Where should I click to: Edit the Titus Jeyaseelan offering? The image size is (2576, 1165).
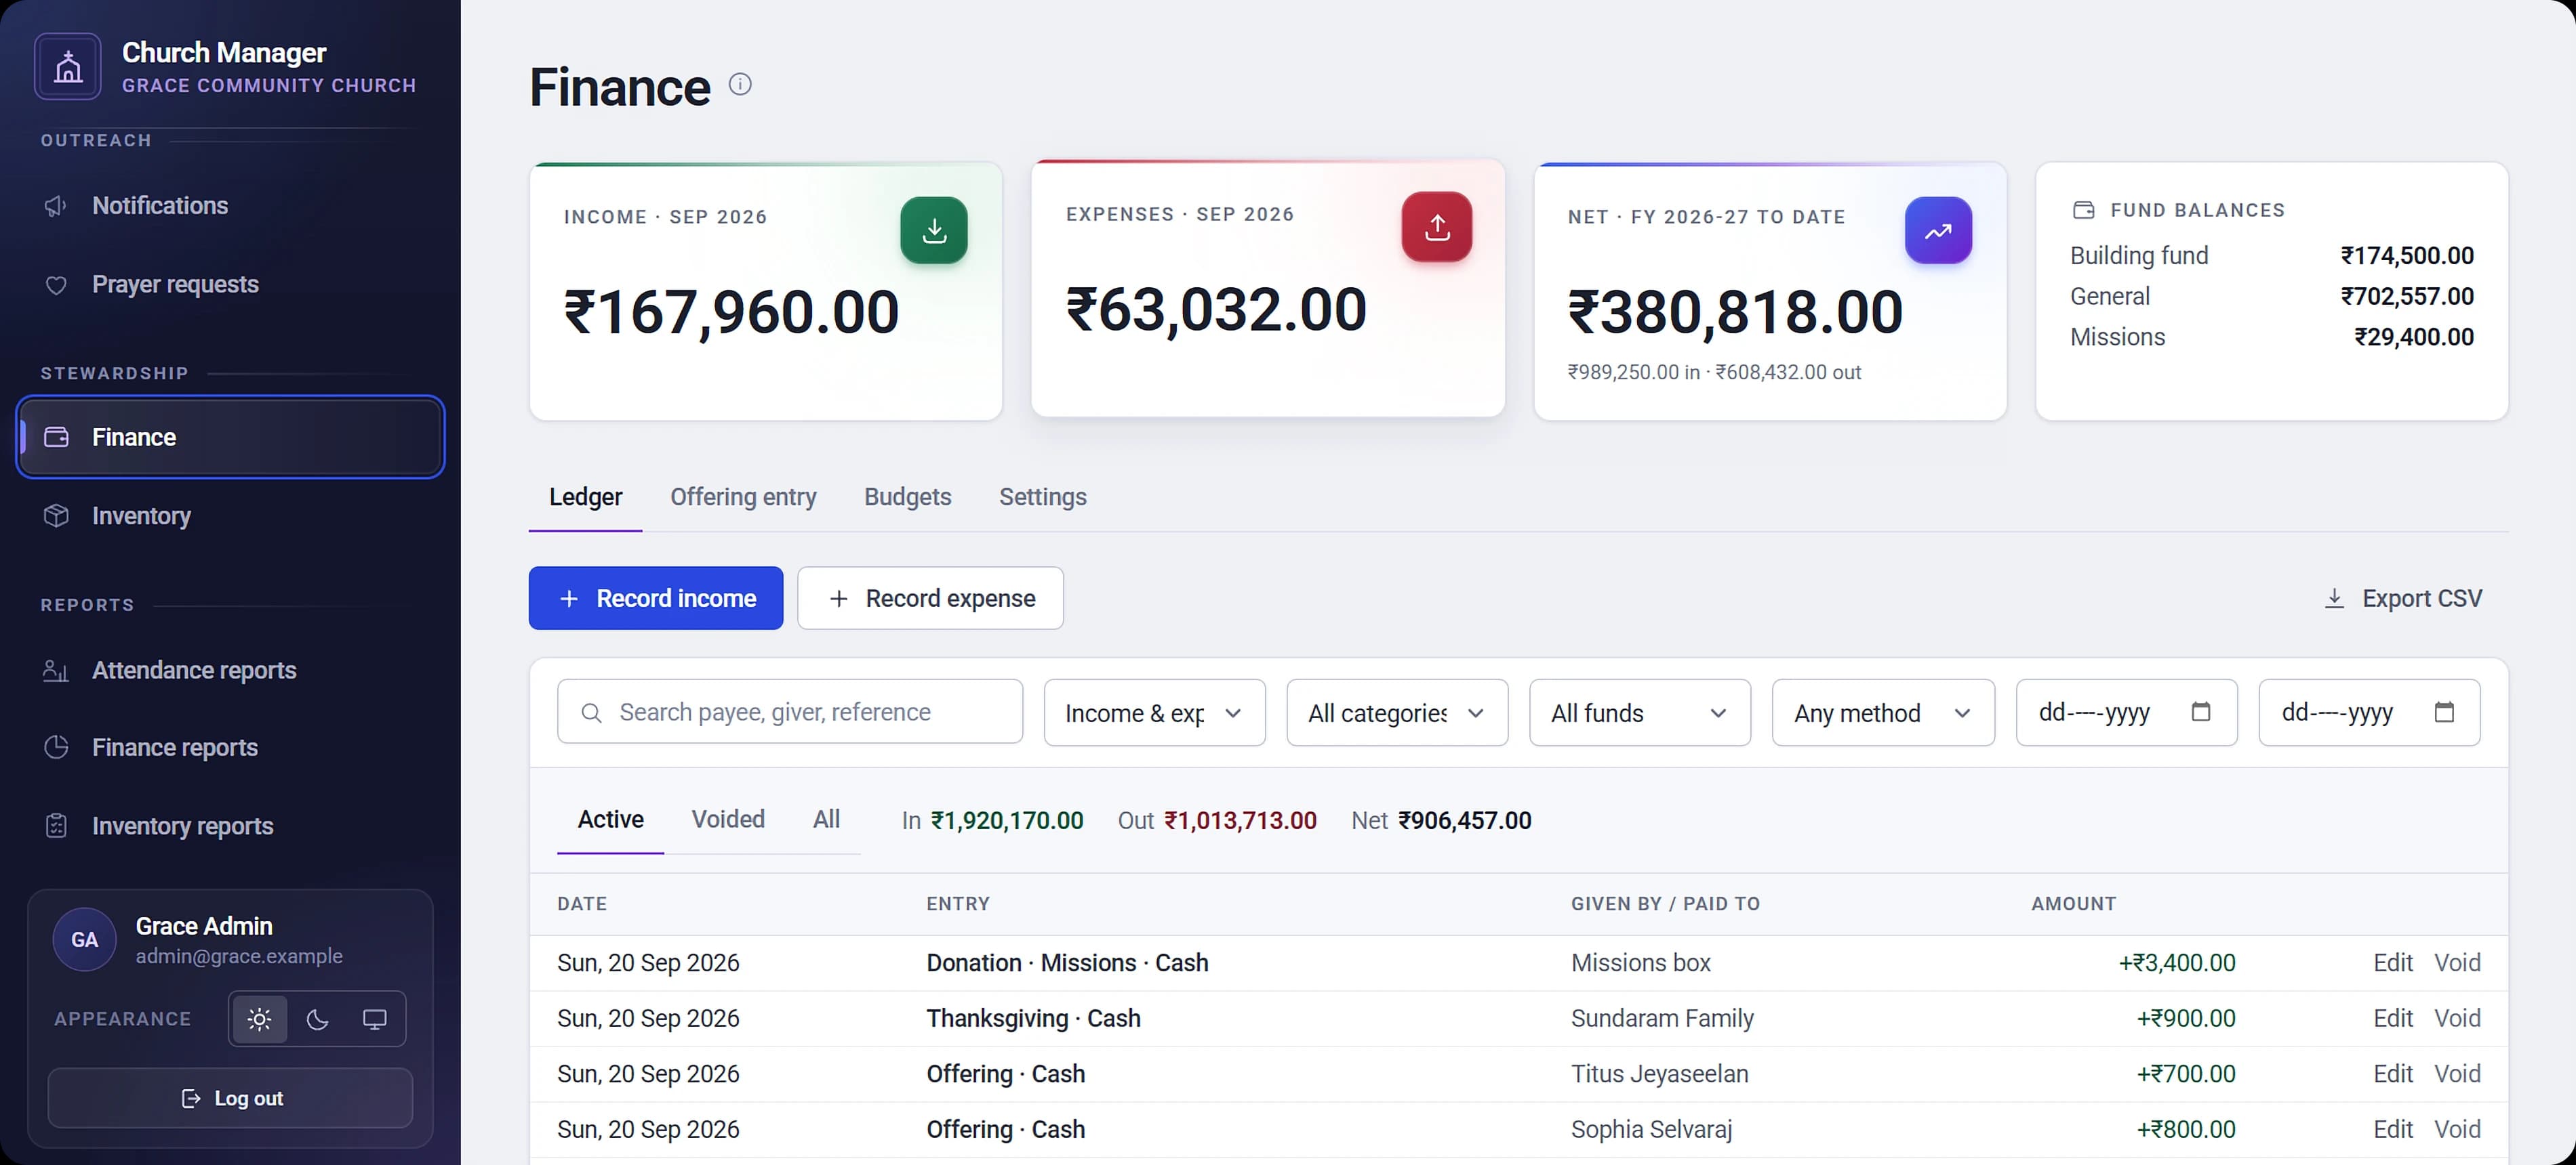tap(2393, 1074)
